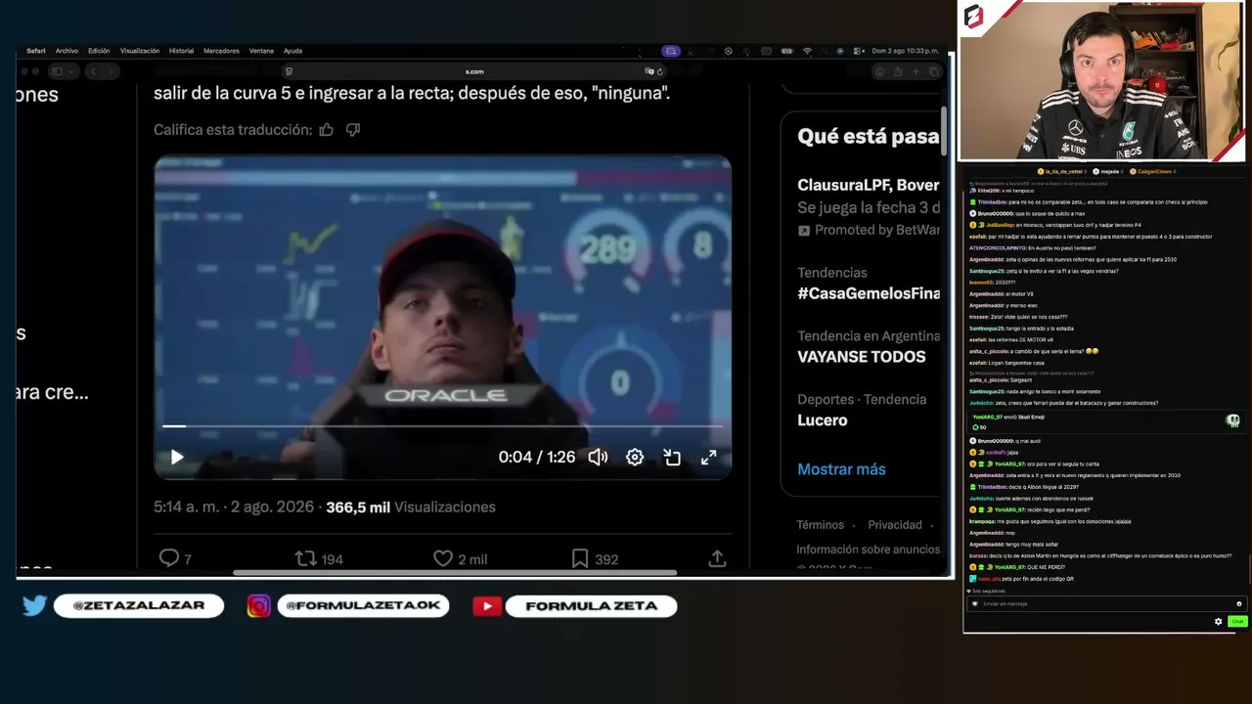Open the Ventana menu
Image resolution: width=1252 pixels, height=704 pixels.
point(261,51)
